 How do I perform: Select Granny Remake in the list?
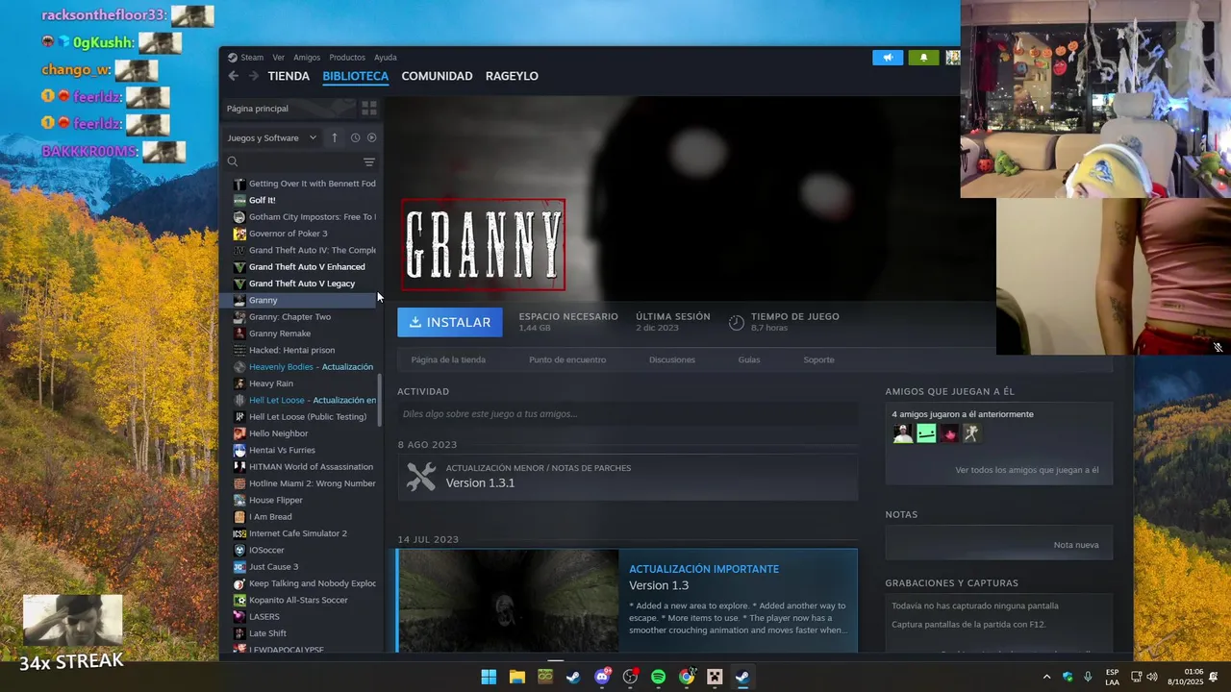pos(304,334)
